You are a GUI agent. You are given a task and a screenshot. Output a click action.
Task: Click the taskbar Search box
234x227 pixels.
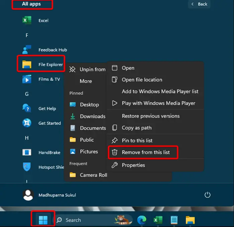point(93,220)
